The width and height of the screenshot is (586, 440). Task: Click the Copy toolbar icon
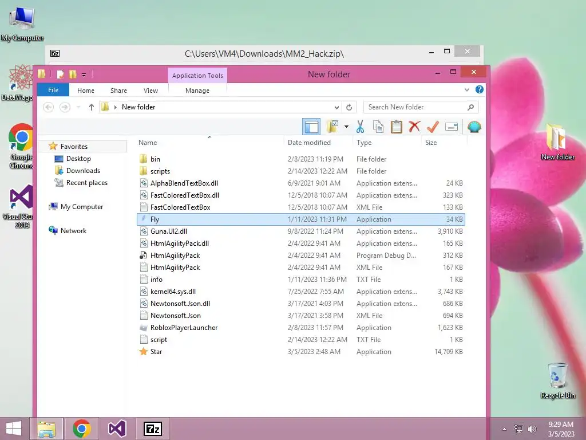click(378, 127)
